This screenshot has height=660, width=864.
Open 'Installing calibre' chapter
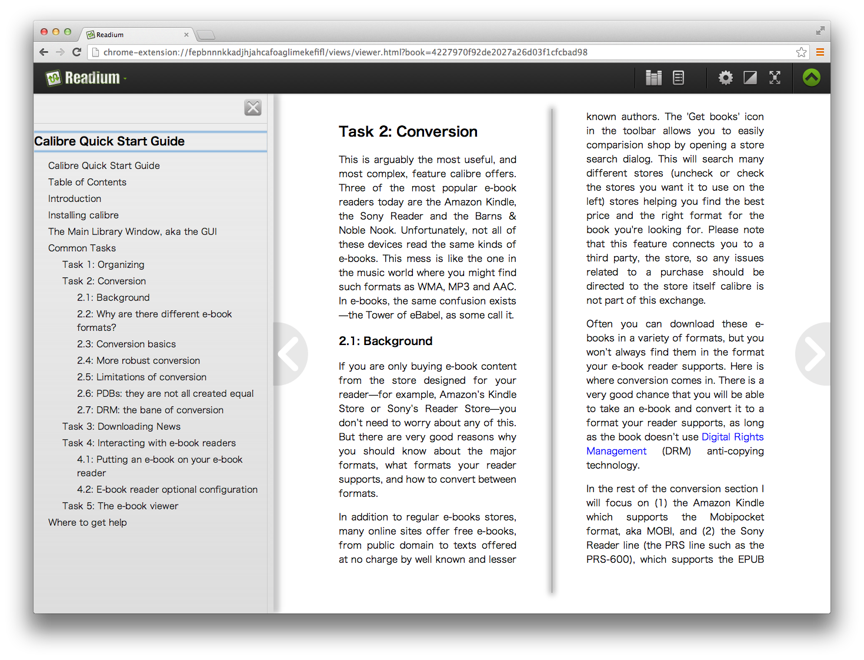[x=84, y=215]
